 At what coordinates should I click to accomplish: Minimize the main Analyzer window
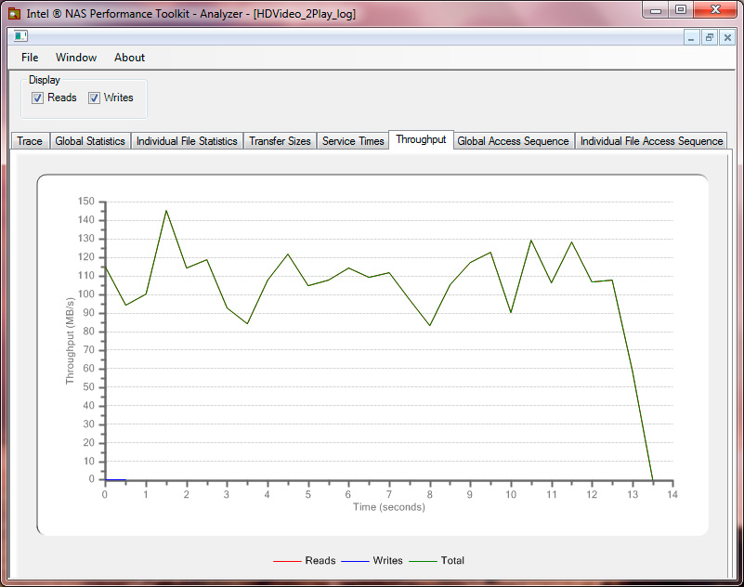click(656, 10)
